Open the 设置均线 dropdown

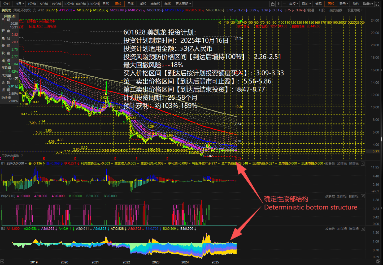pyautogui.click(x=355, y=10)
